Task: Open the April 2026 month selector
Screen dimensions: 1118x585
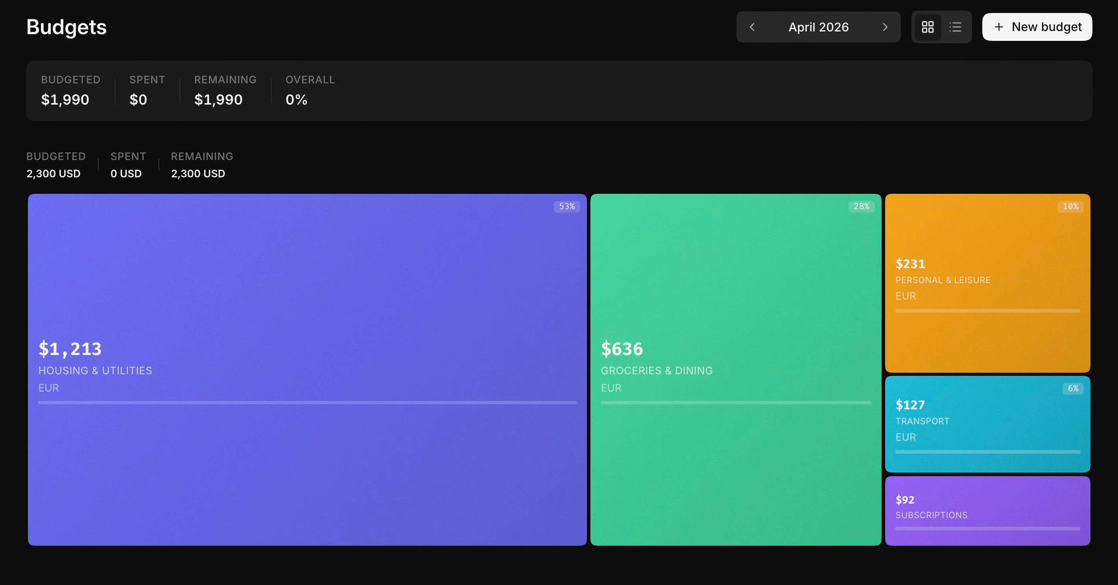Action: point(819,27)
